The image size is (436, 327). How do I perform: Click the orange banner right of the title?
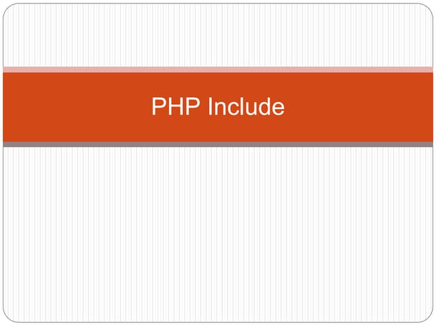(361, 107)
